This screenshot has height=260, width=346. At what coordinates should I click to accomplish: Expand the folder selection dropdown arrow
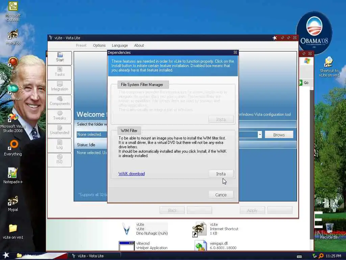260,134
